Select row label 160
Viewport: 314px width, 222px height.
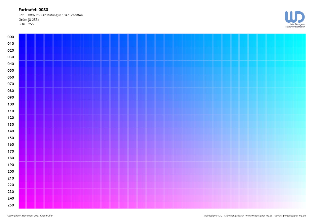[11, 144]
